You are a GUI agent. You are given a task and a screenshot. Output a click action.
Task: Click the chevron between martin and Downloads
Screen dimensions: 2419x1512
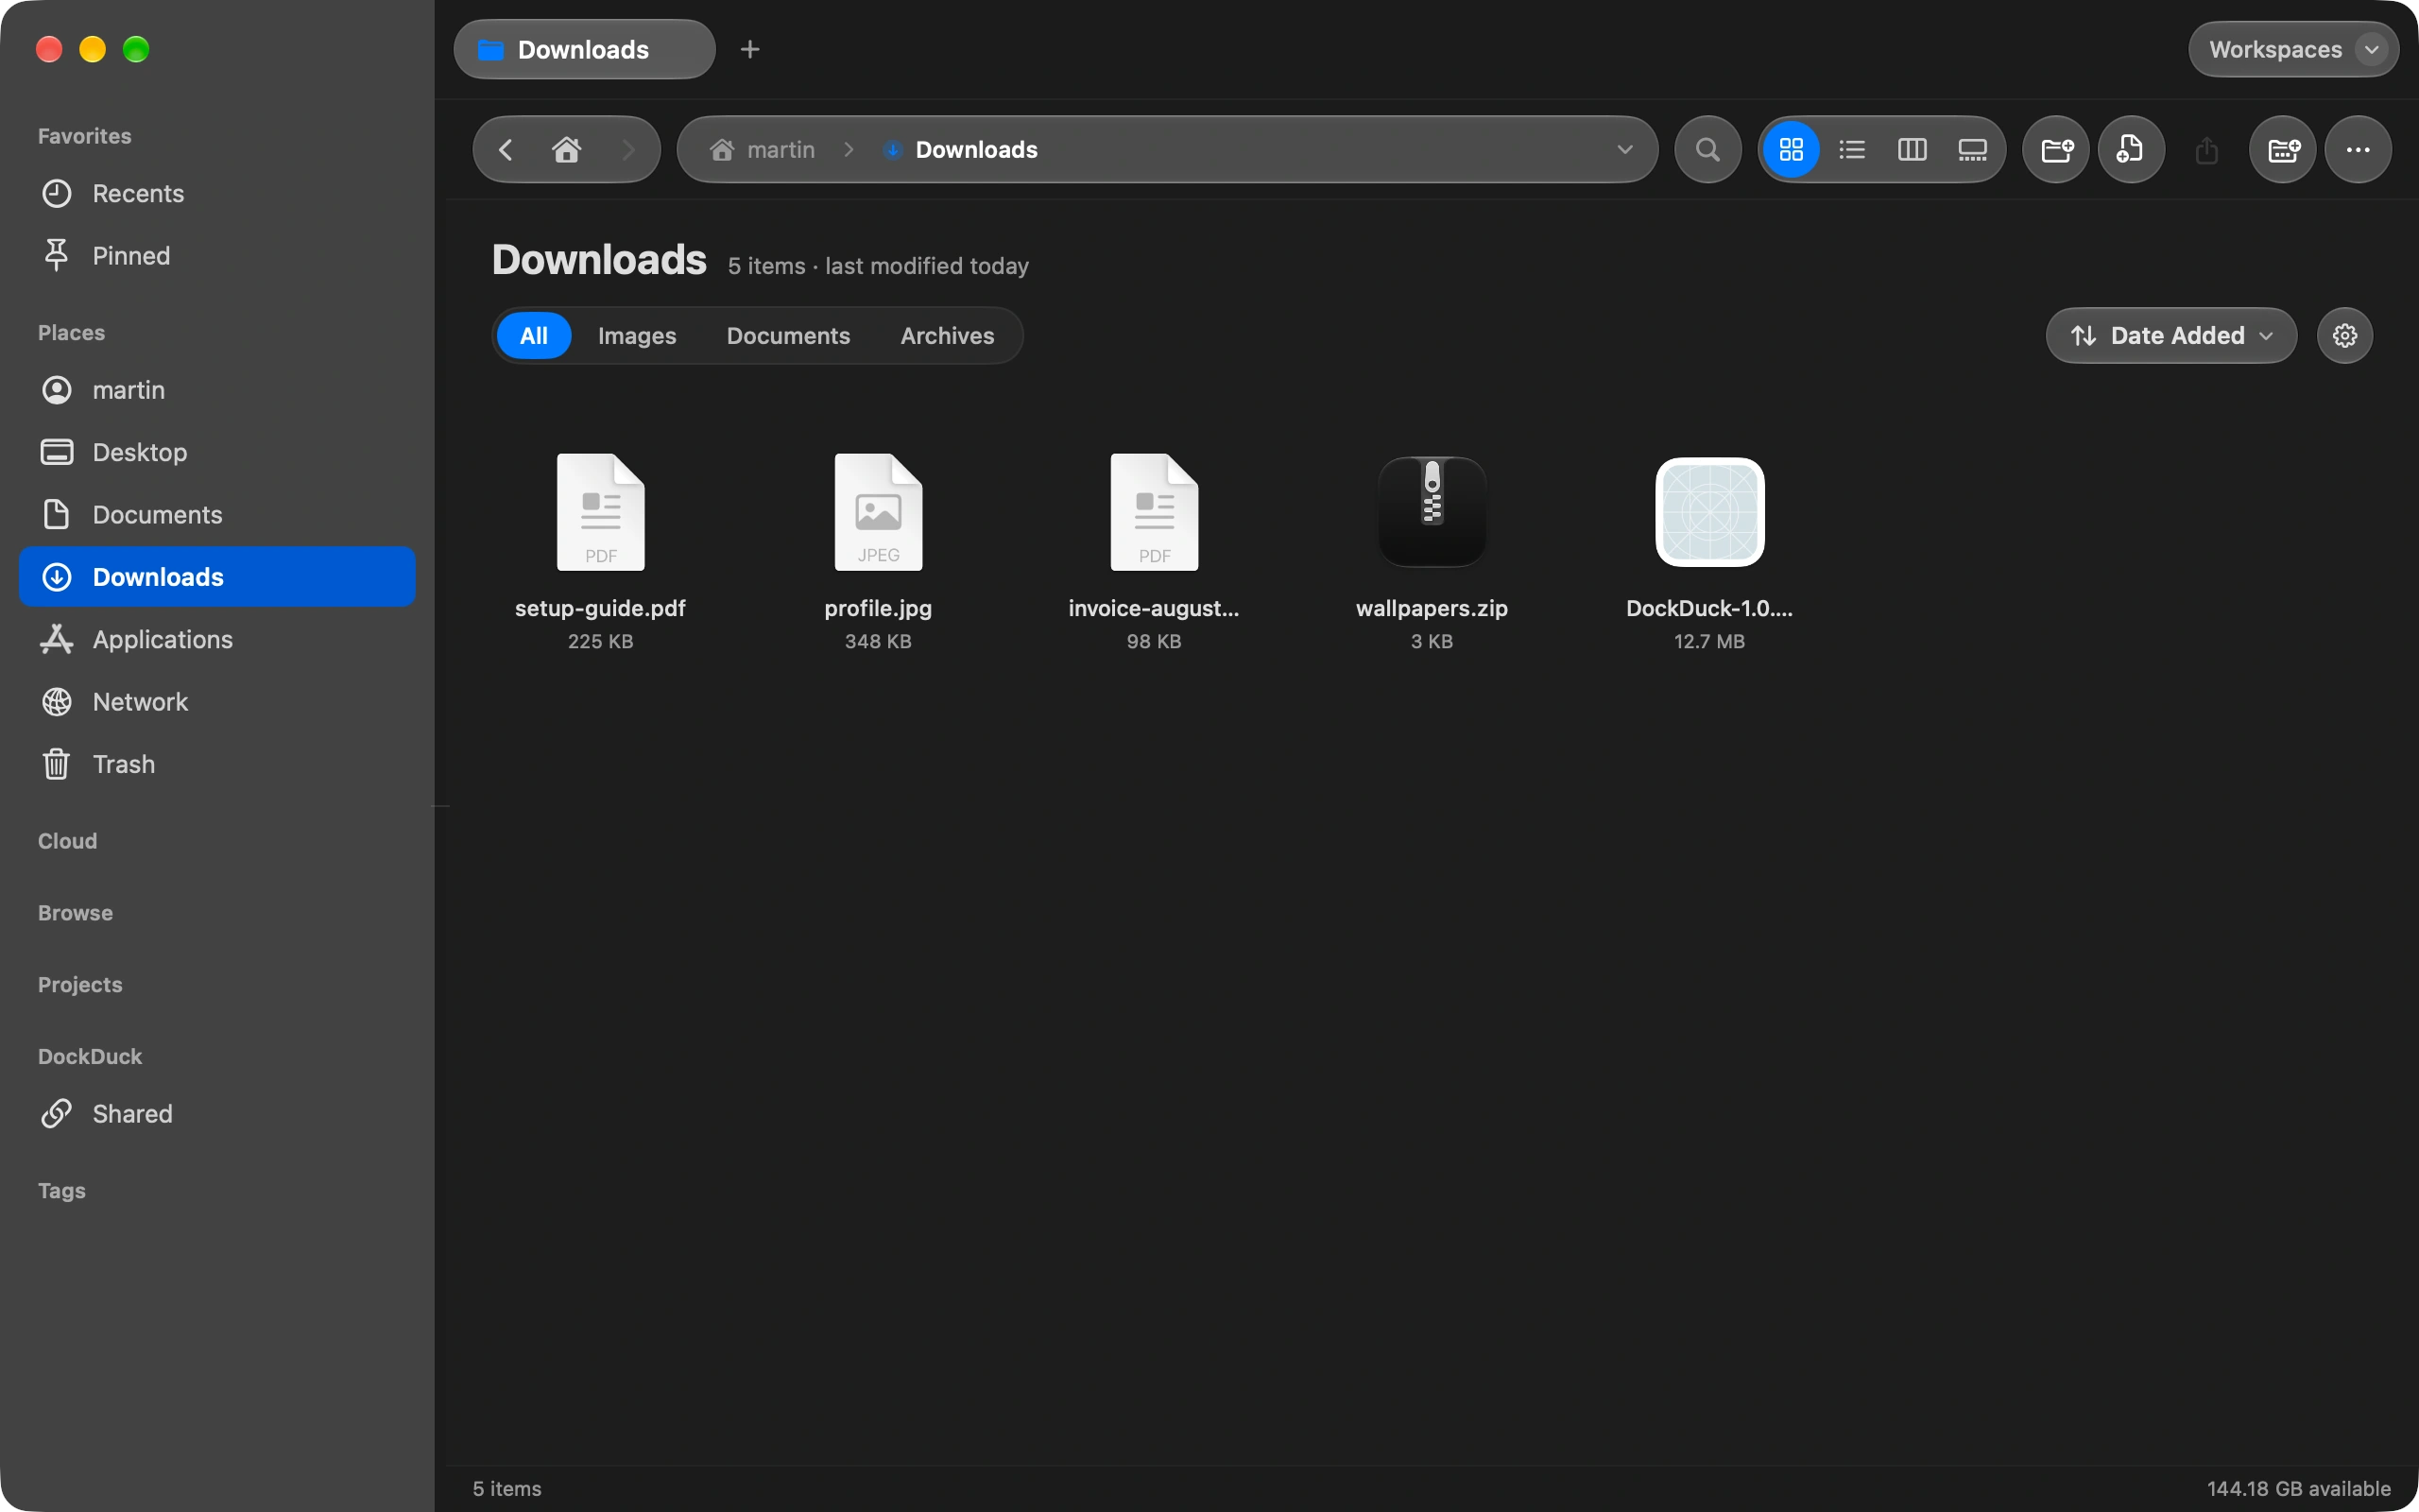pyautogui.click(x=849, y=150)
